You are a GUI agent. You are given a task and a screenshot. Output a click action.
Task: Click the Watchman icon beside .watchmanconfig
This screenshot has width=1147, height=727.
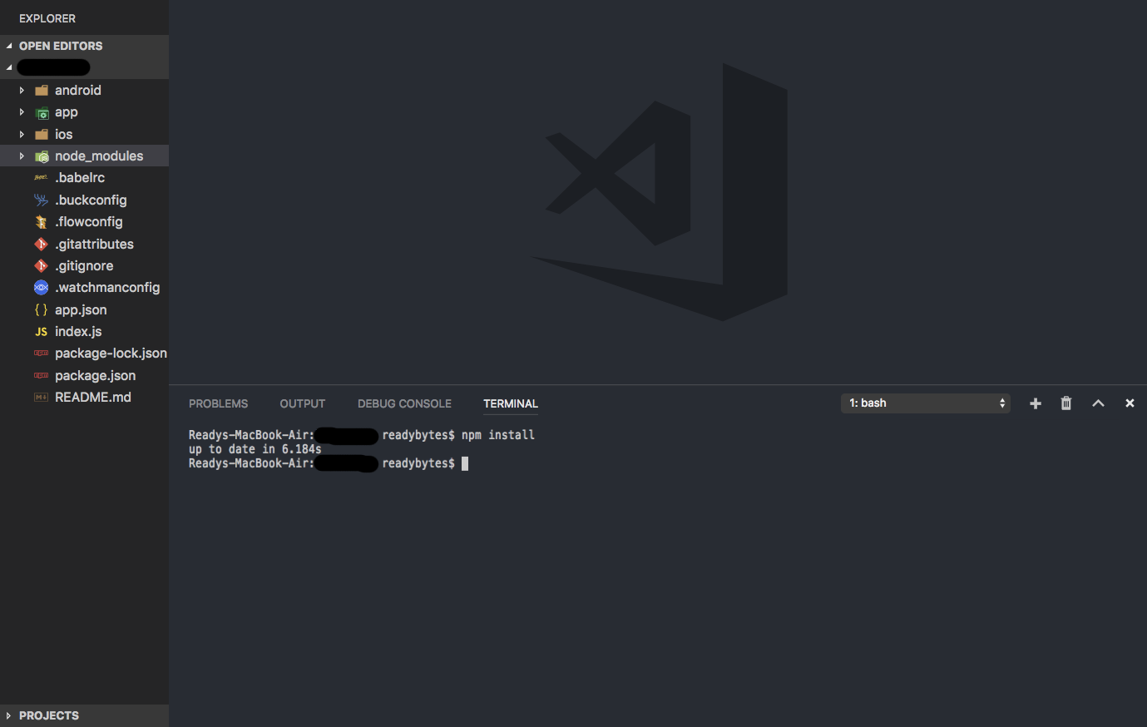tap(40, 287)
